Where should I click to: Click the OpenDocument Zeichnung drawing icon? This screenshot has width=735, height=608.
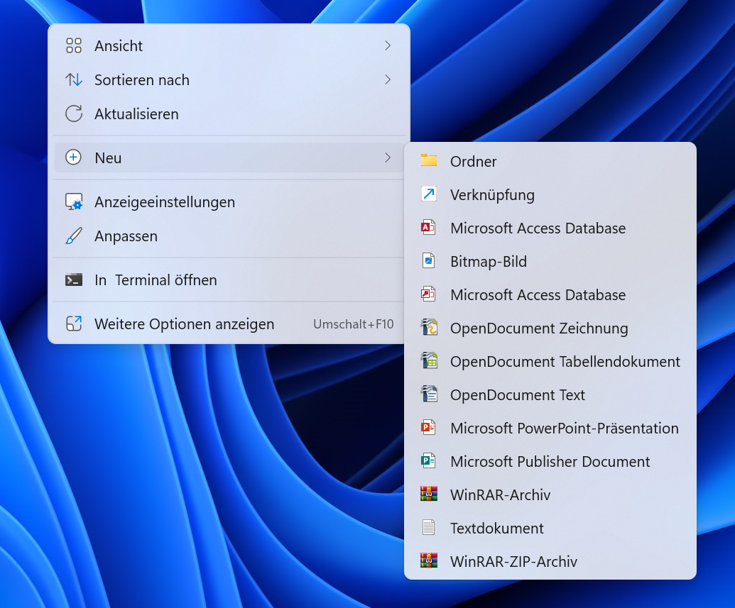click(x=429, y=328)
